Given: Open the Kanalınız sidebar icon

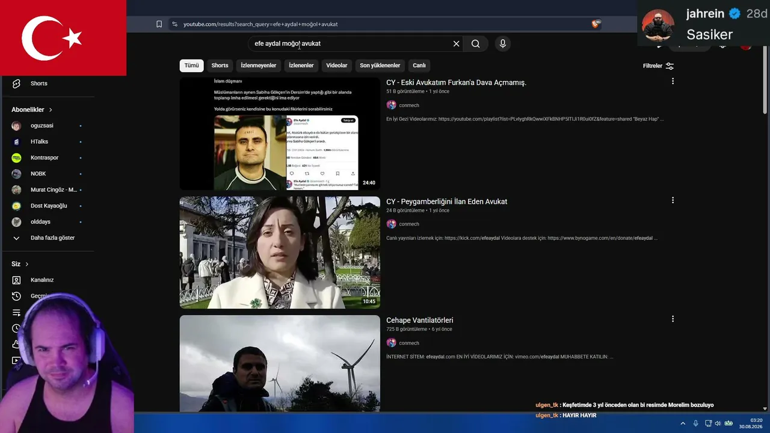Looking at the screenshot, I should pyautogui.click(x=16, y=280).
